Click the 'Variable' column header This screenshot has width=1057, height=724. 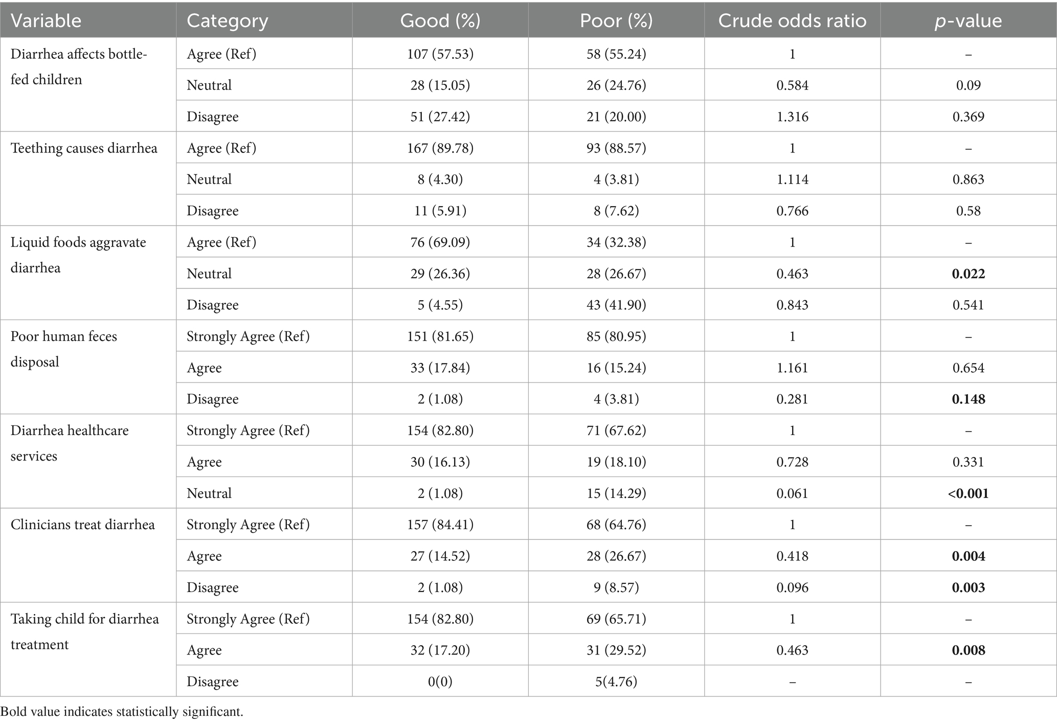46,20
